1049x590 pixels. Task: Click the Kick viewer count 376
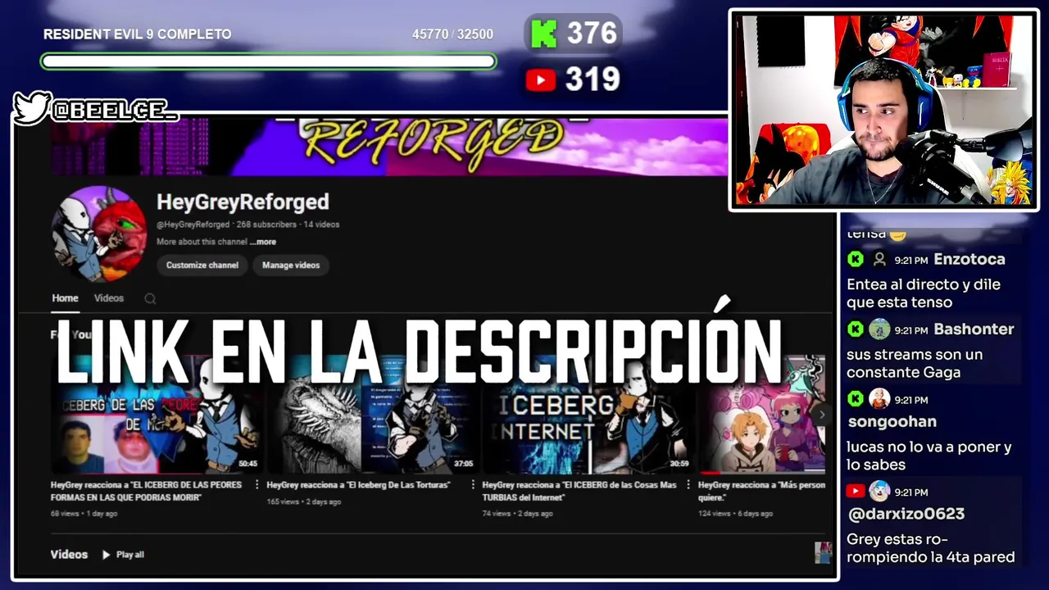click(x=592, y=34)
